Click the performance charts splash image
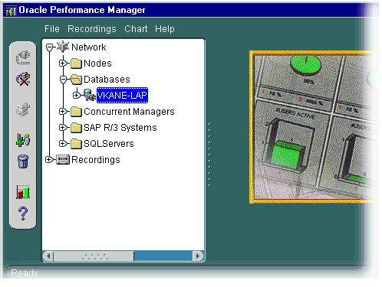382x287 pixels. point(314,127)
